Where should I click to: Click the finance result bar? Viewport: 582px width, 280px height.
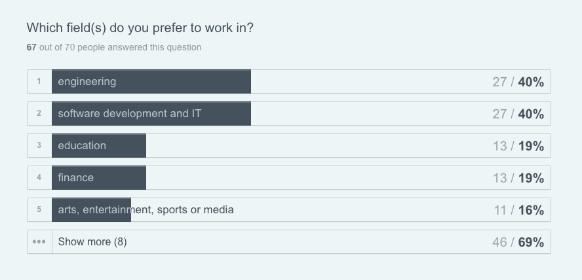pyautogui.click(x=289, y=178)
